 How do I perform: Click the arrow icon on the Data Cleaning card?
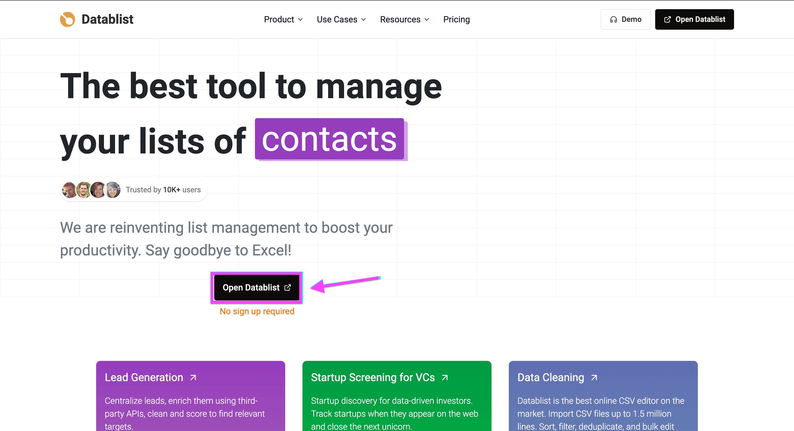[594, 377]
